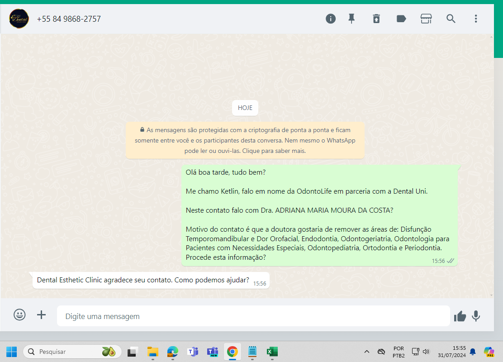Click the scrollbar up arrow in chat

pyautogui.click(x=491, y=37)
